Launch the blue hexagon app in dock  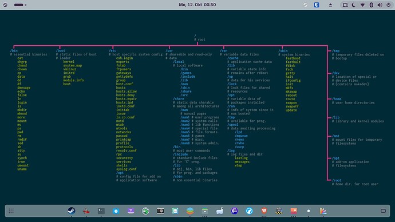coord(116,211)
